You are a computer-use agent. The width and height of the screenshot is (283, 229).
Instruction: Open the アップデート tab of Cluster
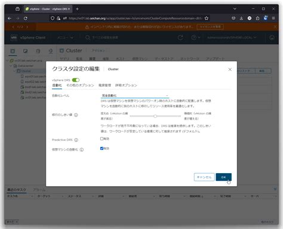coord(216,59)
